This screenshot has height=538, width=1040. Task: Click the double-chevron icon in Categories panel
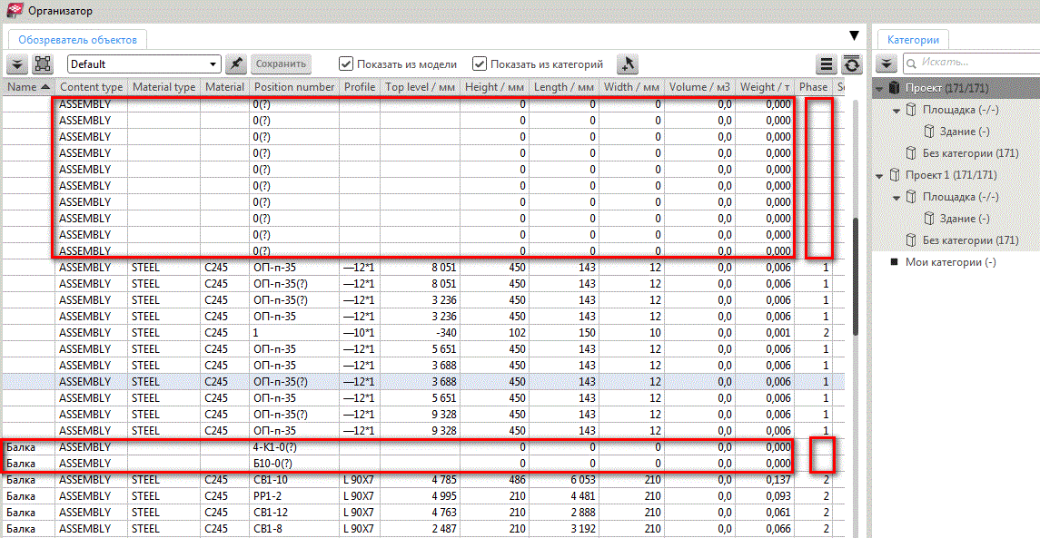click(x=886, y=63)
